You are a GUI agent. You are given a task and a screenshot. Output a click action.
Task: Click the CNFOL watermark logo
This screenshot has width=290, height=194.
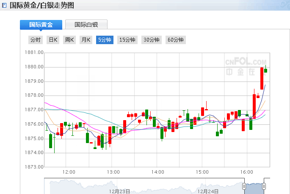click(x=248, y=67)
